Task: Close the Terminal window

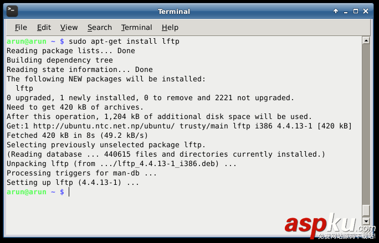Action: click(x=367, y=11)
